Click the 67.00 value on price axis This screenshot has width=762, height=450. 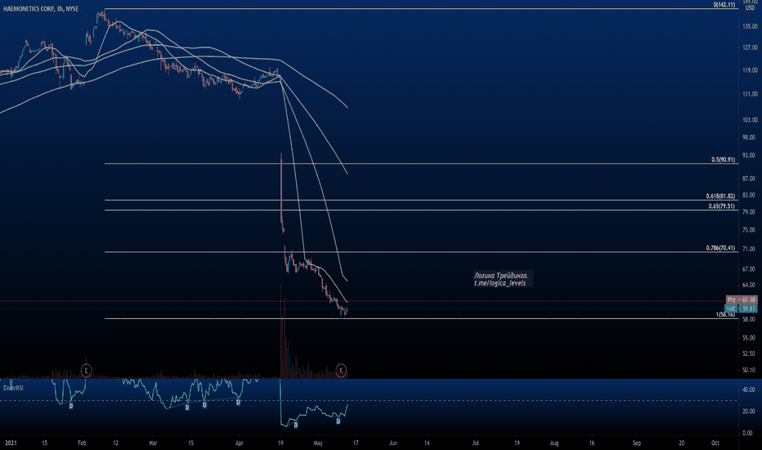click(x=749, y=269)
